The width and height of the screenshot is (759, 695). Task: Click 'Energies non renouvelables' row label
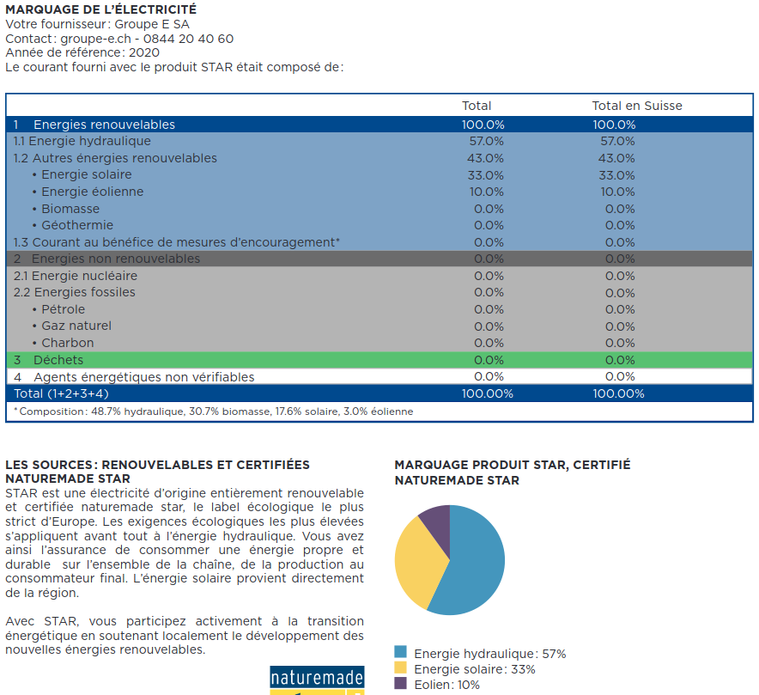tap(116, 259)
